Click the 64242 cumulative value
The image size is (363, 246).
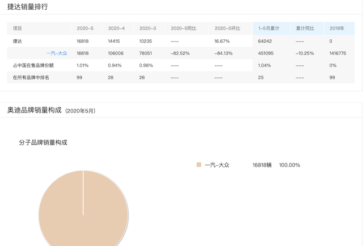(265, 41)
